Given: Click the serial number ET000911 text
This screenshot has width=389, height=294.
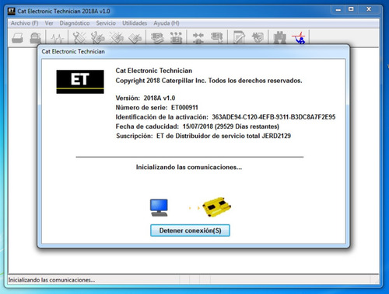Looking at the screenshot, I should pyautogui.click(x=184, y=108).
